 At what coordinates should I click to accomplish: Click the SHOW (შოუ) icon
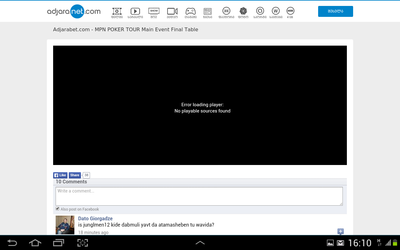(x=154, y=11)
